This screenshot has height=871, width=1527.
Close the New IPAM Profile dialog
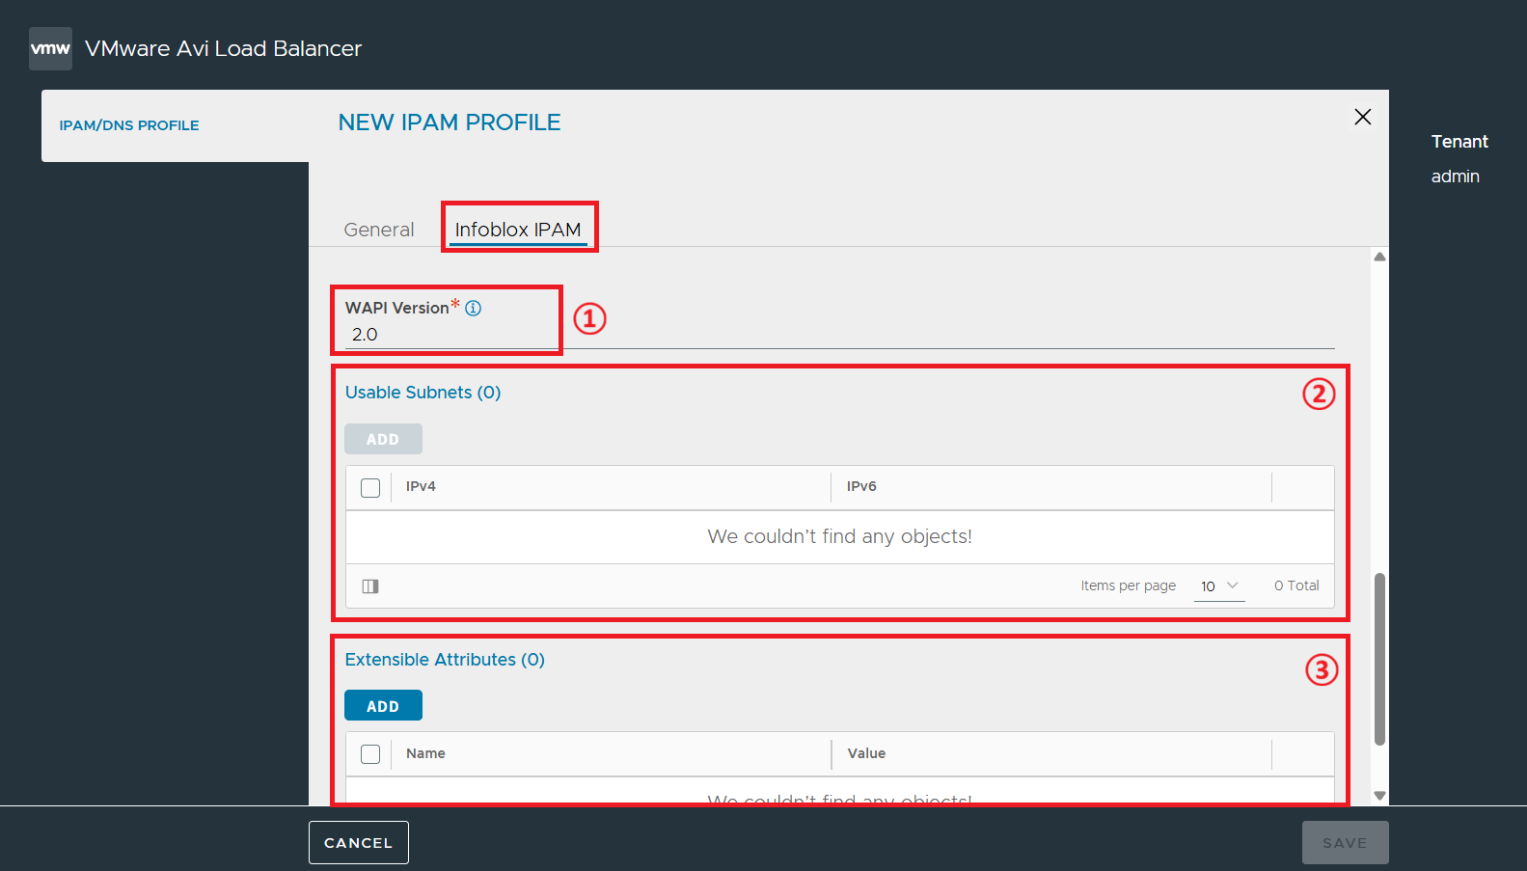pos(1362,117)
